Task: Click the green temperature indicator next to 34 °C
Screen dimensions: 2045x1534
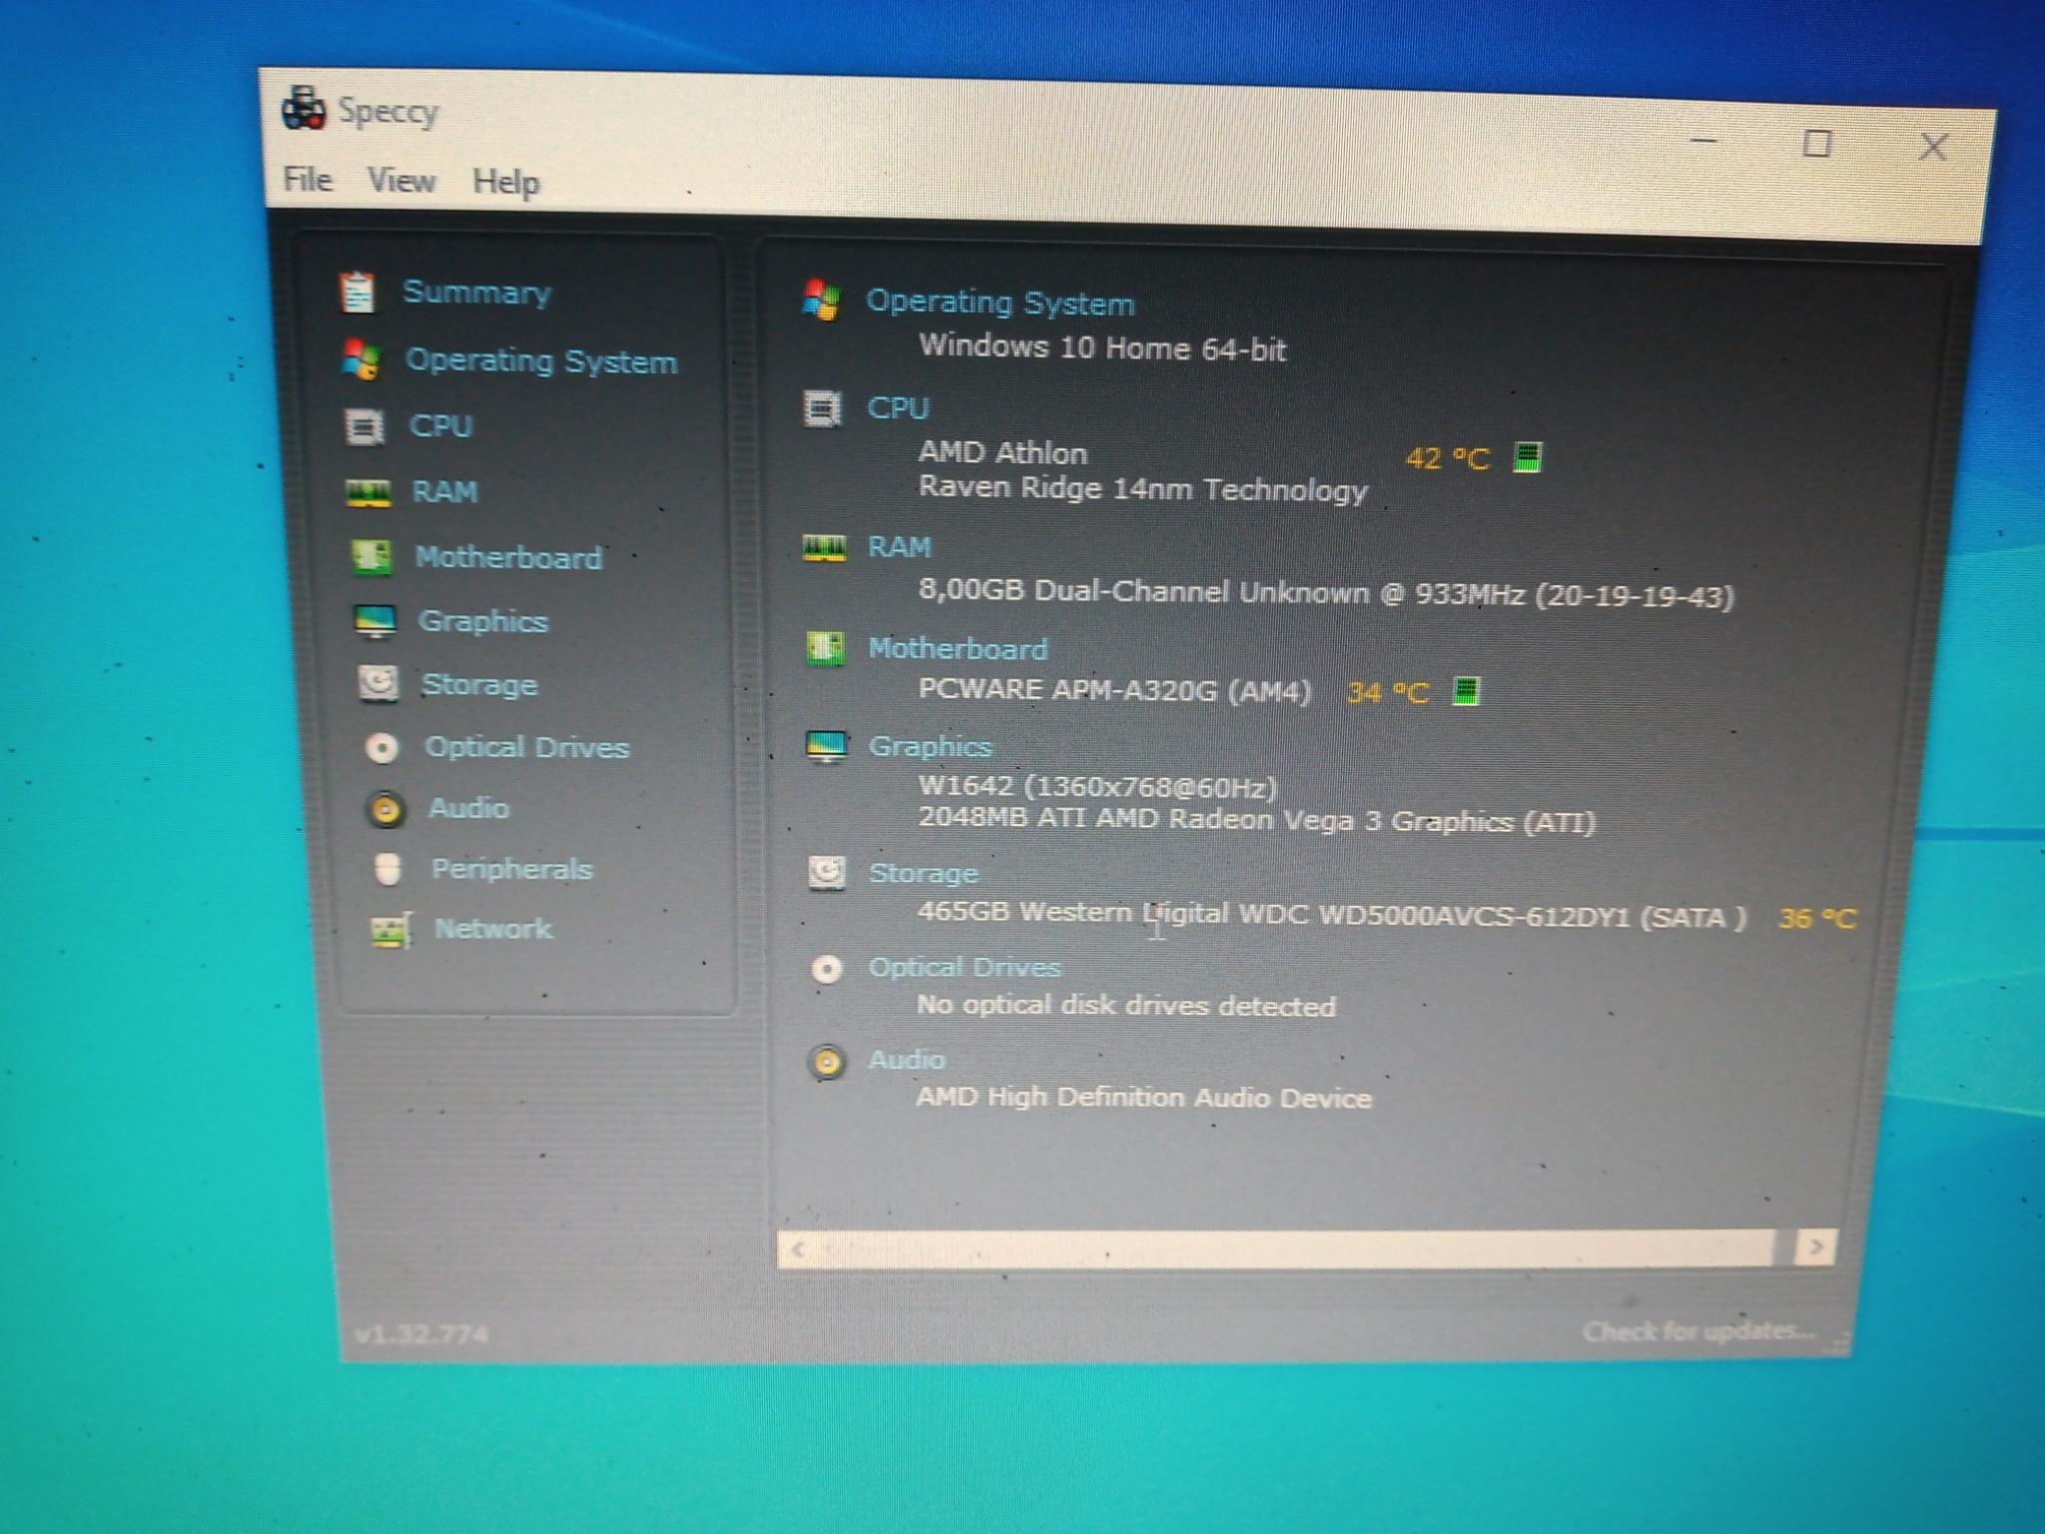Action: [1466, 691]
